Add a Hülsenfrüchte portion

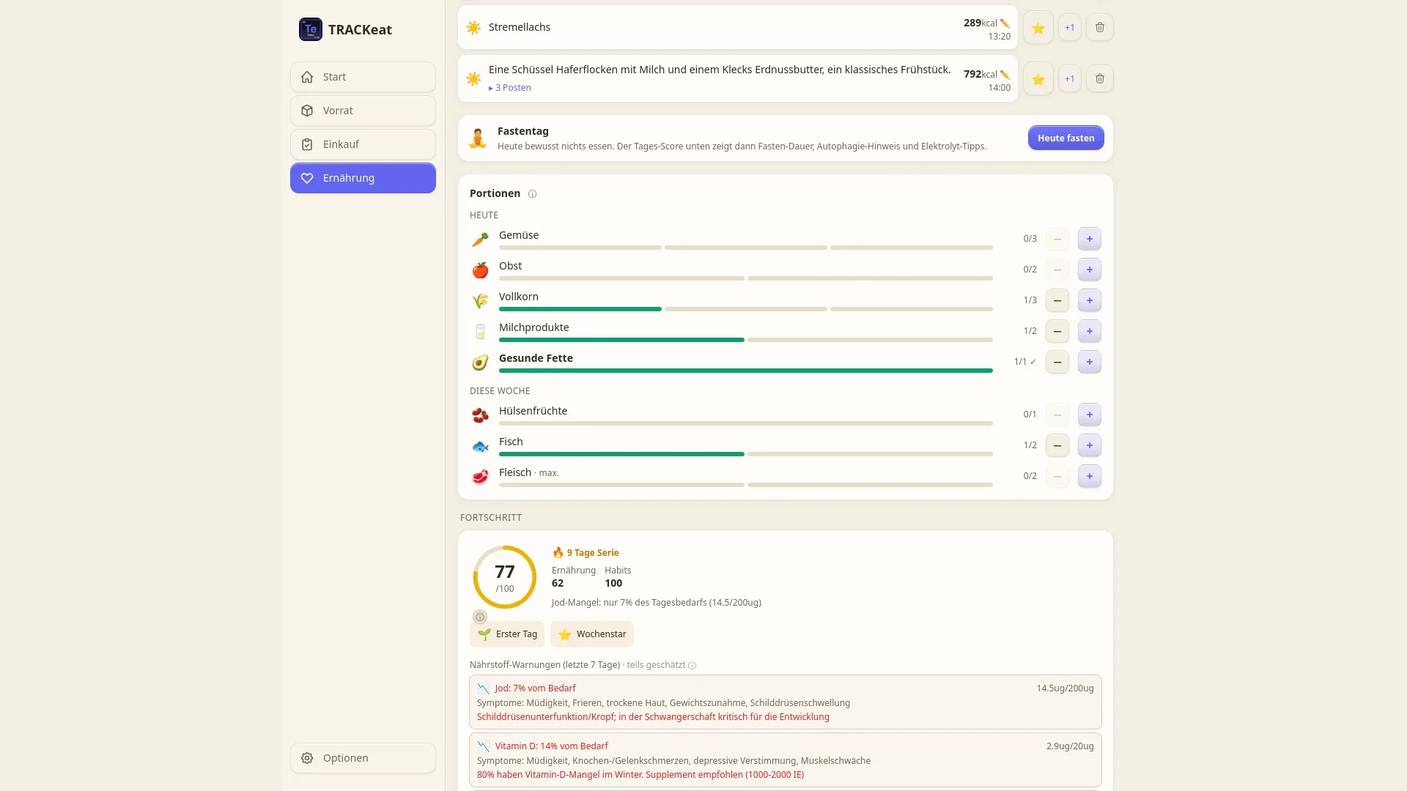tap(1090, 415)
